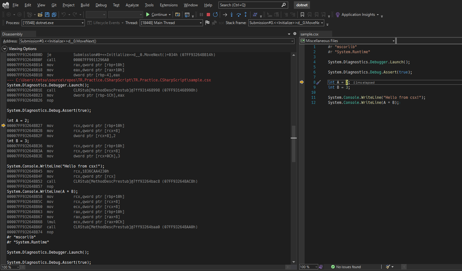Open the Process dropdown
Viewport: 462px width, 271px height.
pos(82,22)
